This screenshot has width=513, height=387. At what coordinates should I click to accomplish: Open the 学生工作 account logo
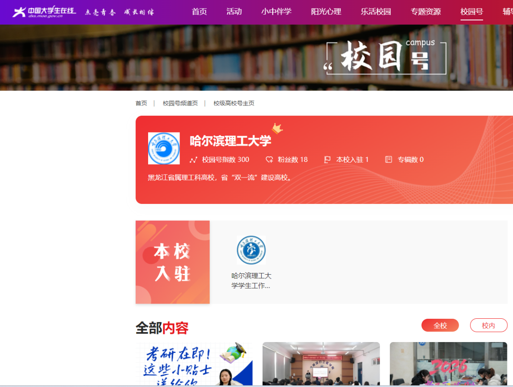251,250
